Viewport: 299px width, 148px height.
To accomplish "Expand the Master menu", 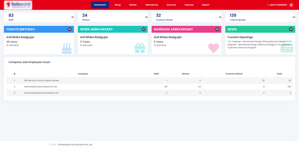I will 133,5.
